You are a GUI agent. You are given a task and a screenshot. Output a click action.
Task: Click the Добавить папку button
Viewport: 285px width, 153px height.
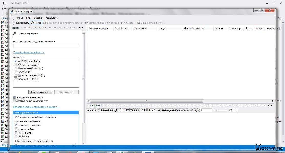(41, 92)
